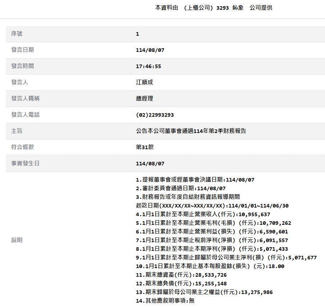This screenshot has width=325, height=307.
Task: Click the 事實發生日 label
Action: (25, 163)
